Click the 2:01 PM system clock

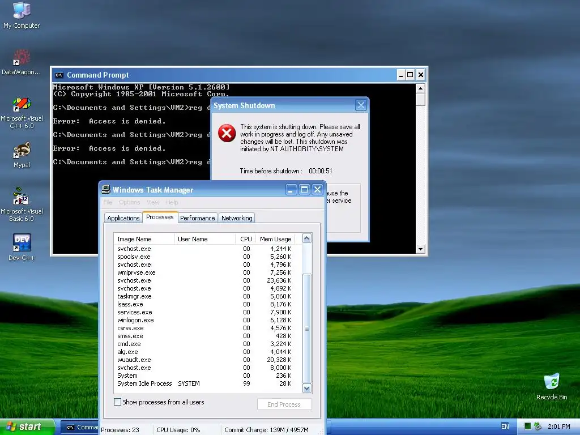click(x=559, y=427)
